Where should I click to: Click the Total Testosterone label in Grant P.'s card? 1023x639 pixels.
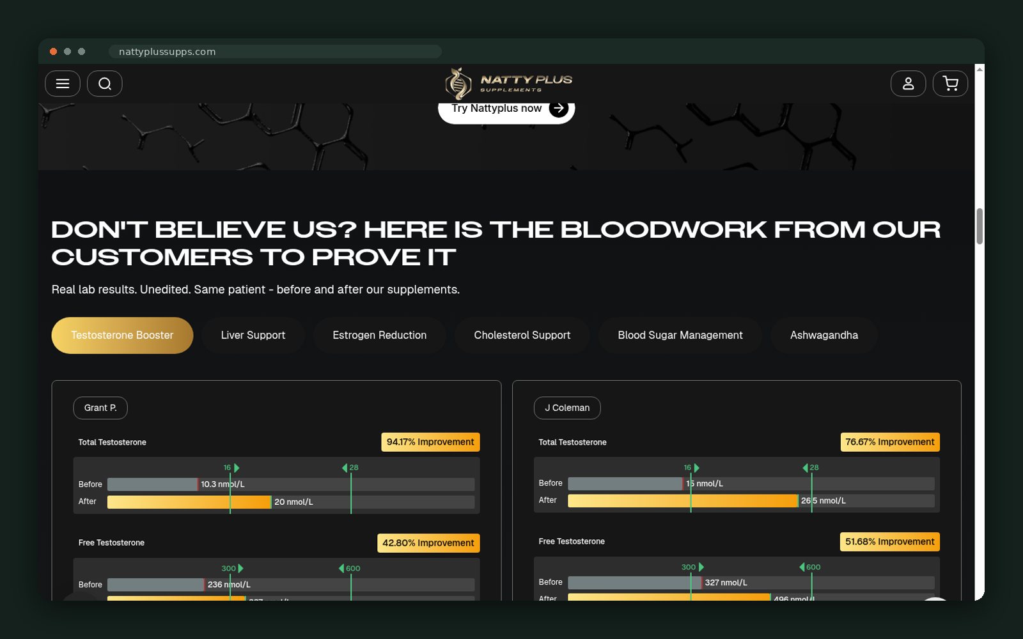(113, 443)
